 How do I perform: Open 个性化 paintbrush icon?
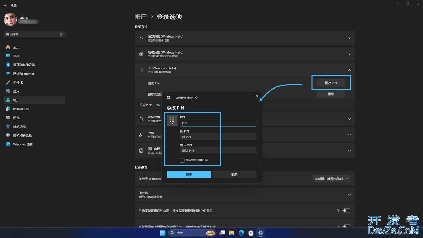(x=8, y=83)
